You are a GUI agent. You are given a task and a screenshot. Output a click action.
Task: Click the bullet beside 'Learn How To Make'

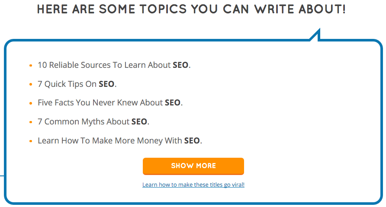pyautogui.click(x=30, y=141)
